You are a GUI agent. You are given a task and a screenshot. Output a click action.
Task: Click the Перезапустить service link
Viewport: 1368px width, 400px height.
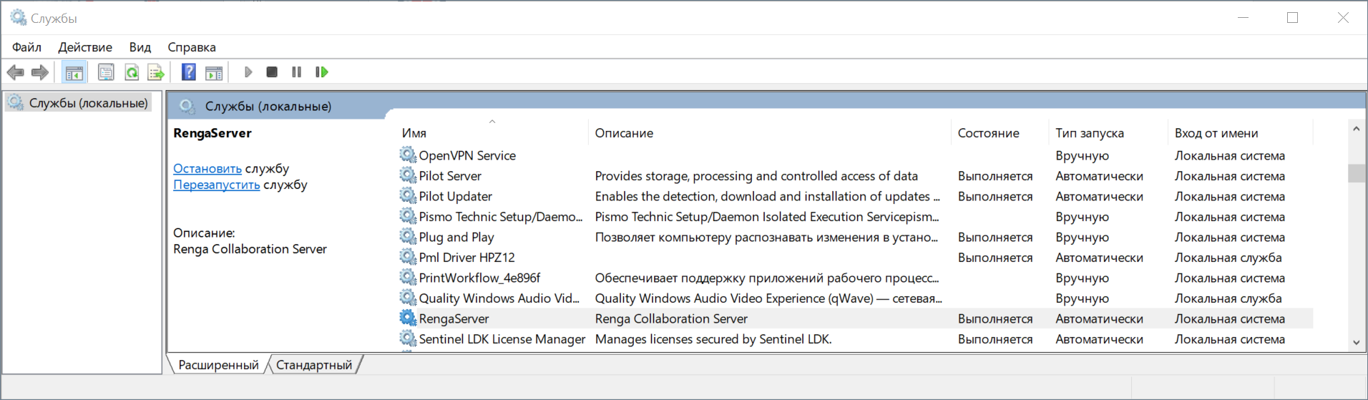pos(217,185)
